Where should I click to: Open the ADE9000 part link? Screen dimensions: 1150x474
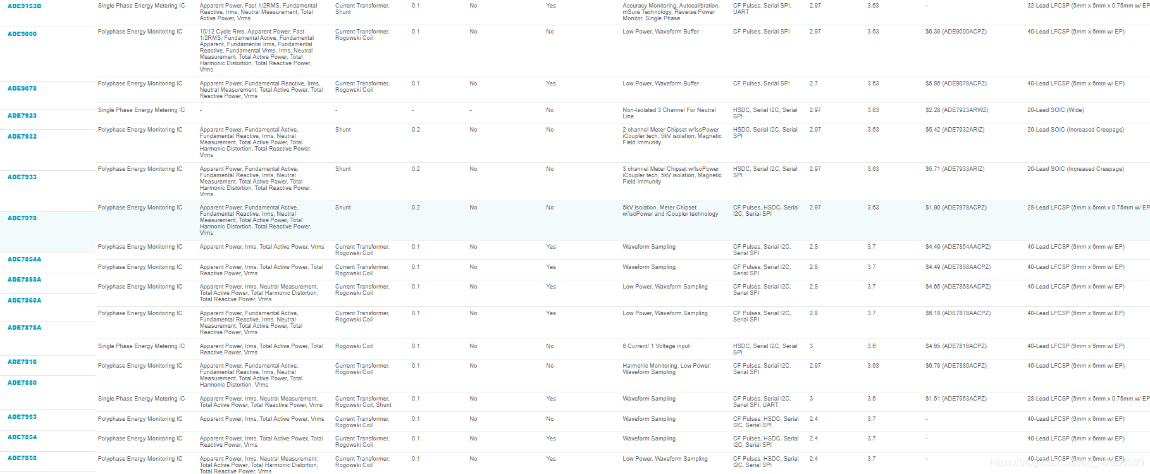pyautogui.click(x=22, y=34)
